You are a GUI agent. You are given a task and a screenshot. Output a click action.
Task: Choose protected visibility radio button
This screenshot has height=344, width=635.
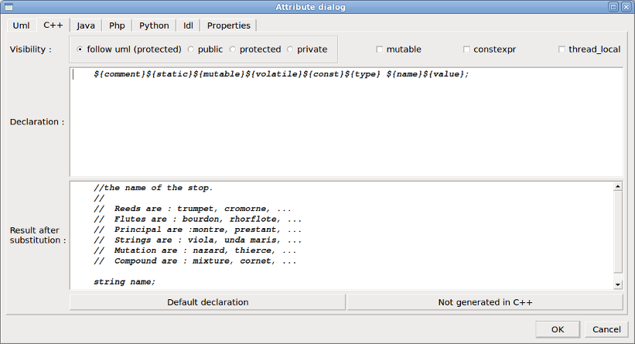(233, 49)
